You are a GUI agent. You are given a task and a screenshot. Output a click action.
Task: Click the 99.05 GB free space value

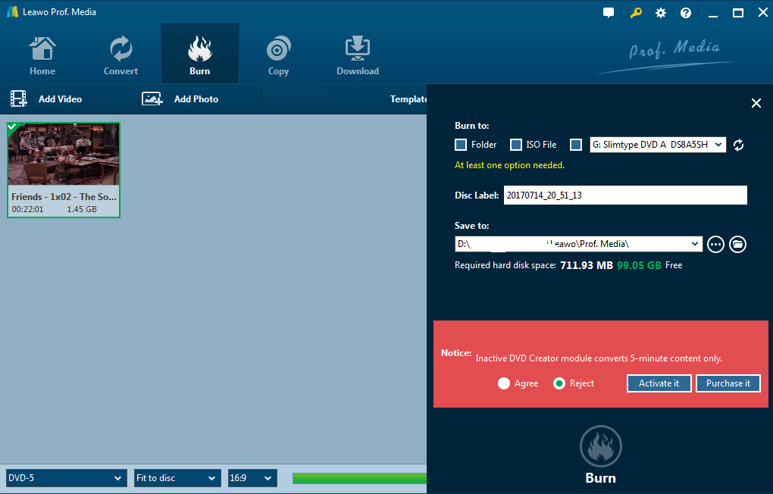[639, 265]
